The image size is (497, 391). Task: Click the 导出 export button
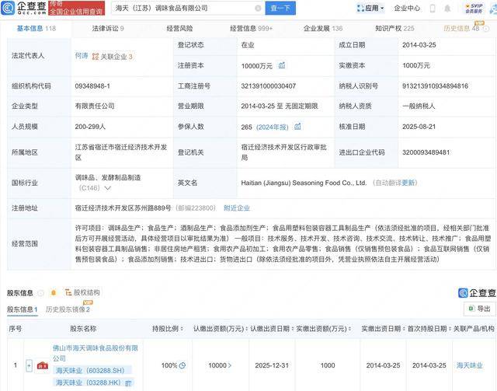480,309
